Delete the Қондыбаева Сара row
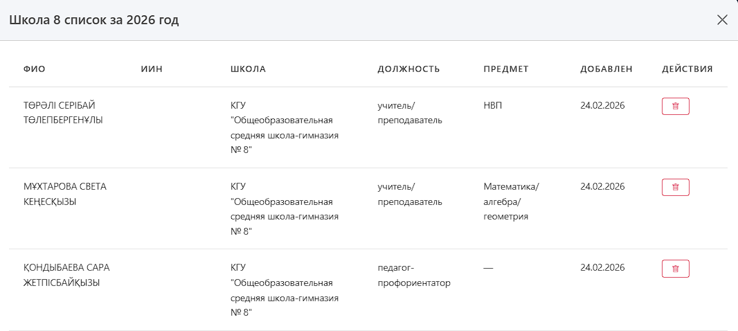The height and width of the screenshot is (331, 738). [x=675, y=269]
